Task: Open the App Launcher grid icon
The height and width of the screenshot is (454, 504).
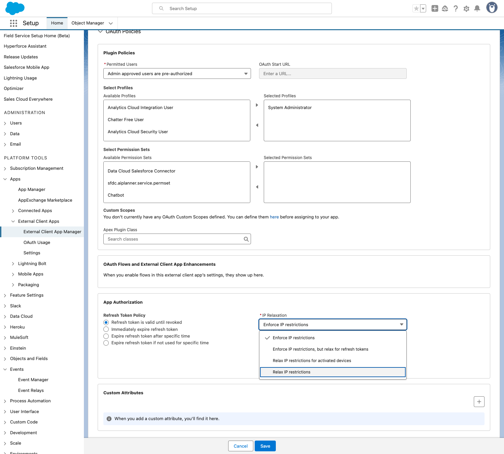Action: (x=13, y=23)
